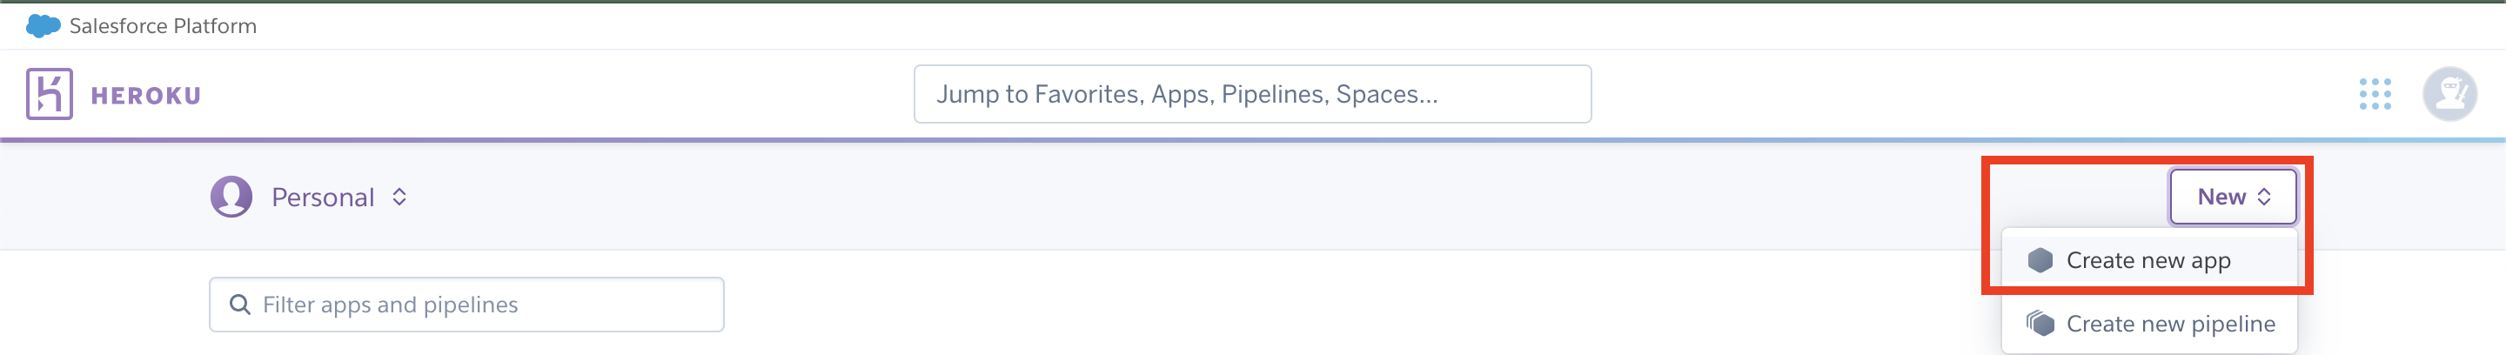The width and height of the screenshot is (2506, 355).
Task: Click the Salesforce cloud logo icon
Action: click(x=43, y=26)
